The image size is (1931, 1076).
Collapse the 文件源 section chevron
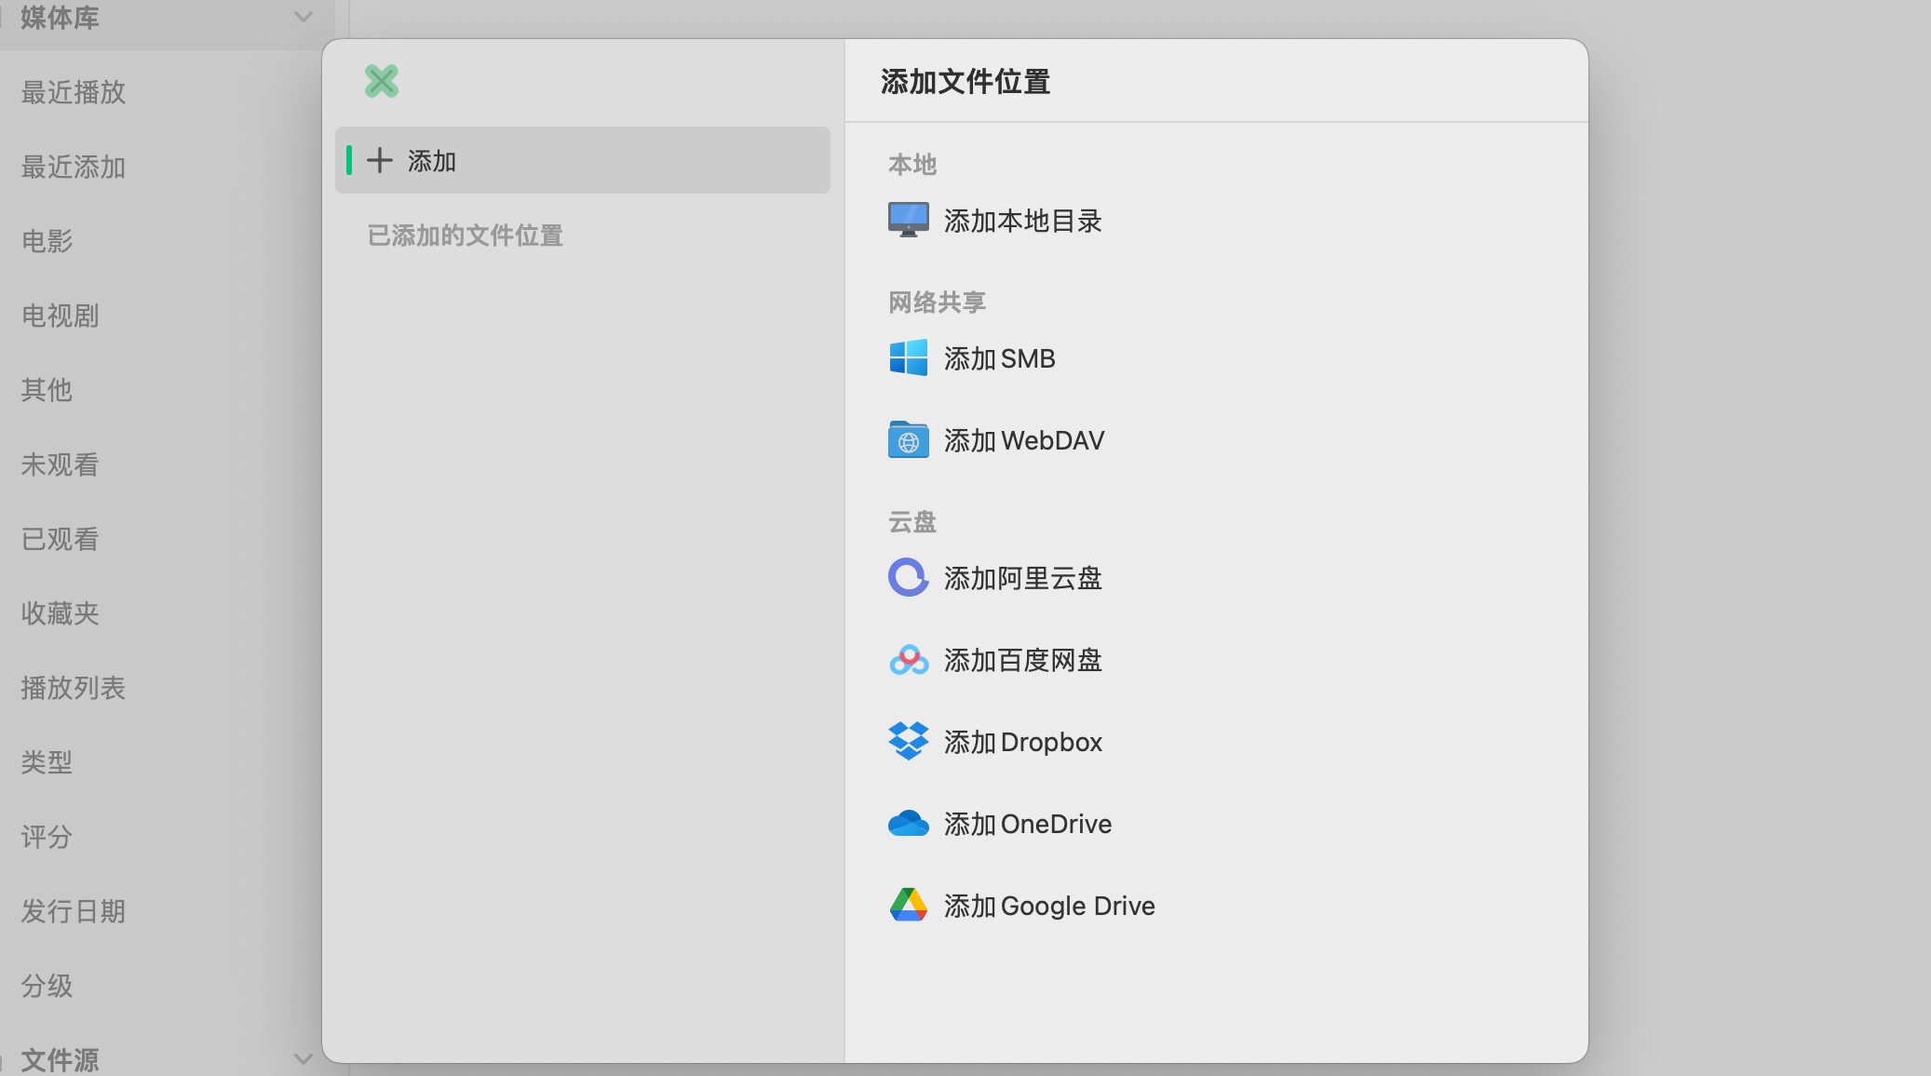click(x=303, y=1059)
